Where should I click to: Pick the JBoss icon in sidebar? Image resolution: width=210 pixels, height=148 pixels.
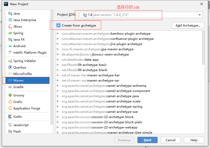[10, 26]
